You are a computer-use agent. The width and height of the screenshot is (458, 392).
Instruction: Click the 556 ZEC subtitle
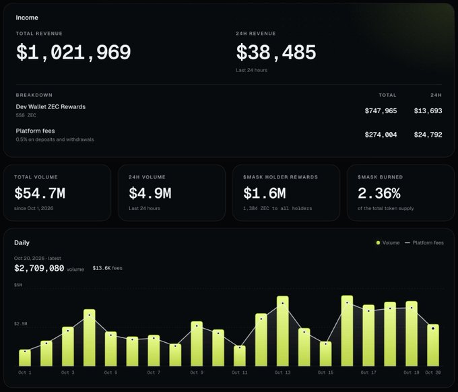click(26, 115)
